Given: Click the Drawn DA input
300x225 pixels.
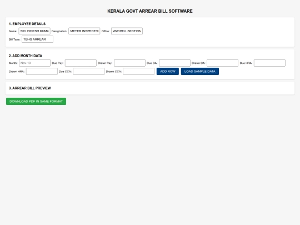Looking at the screenshot, I should point(222,63).
